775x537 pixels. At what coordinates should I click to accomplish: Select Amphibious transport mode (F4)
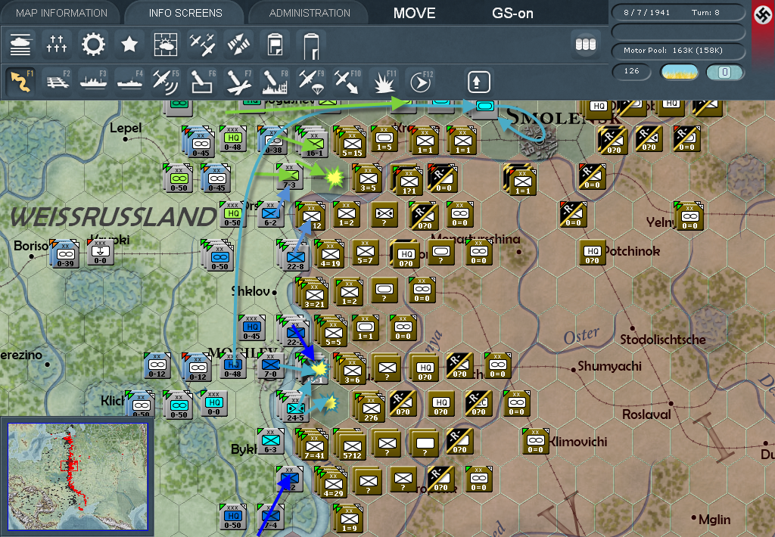pyautogui.click(x=129, y=82)
